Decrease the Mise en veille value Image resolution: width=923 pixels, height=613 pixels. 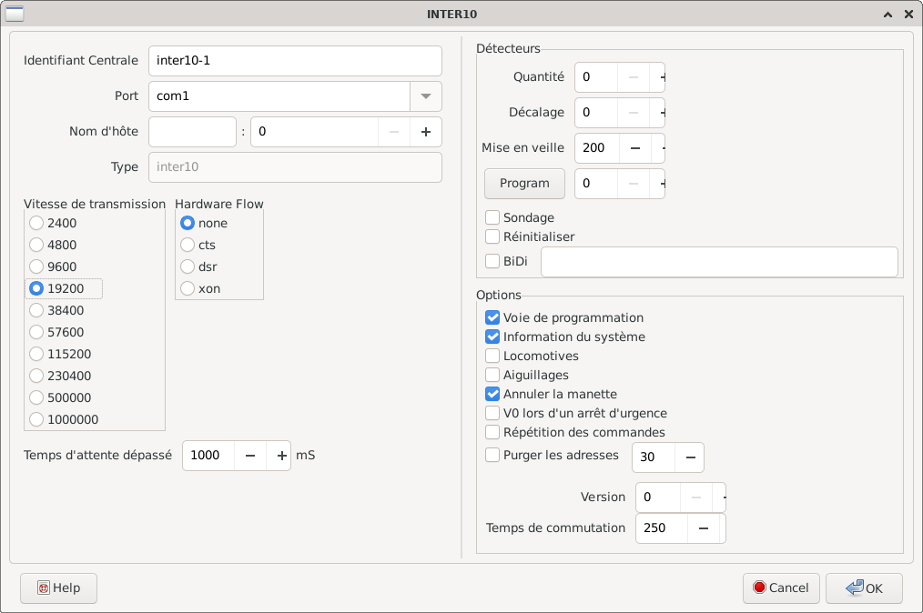click(634, 148)
